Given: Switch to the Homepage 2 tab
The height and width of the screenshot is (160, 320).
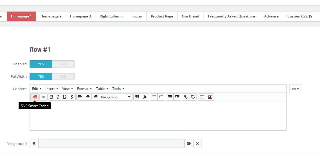Looking at the screenshot, I should pyautogui.click(x=51, y=16).
